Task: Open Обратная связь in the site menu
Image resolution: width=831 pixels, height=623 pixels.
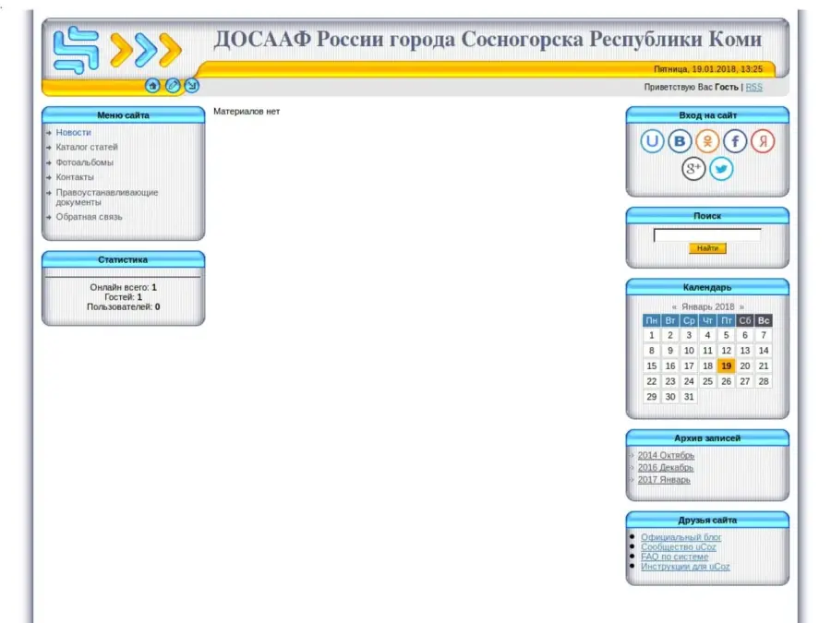Action: tap(89, 217)
